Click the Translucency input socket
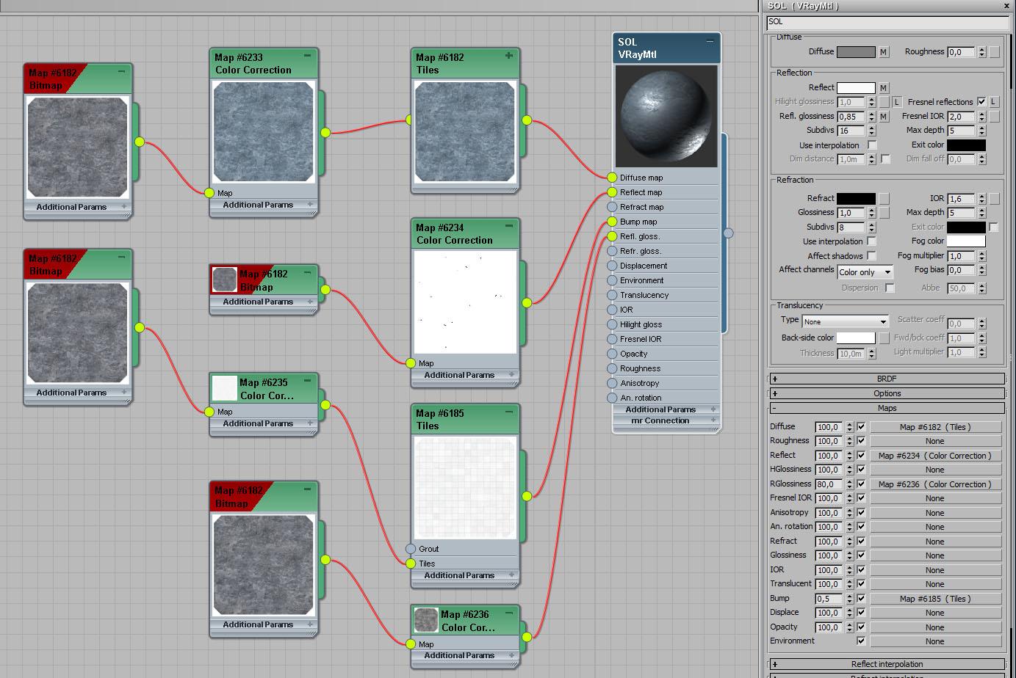 pos(612,295)
